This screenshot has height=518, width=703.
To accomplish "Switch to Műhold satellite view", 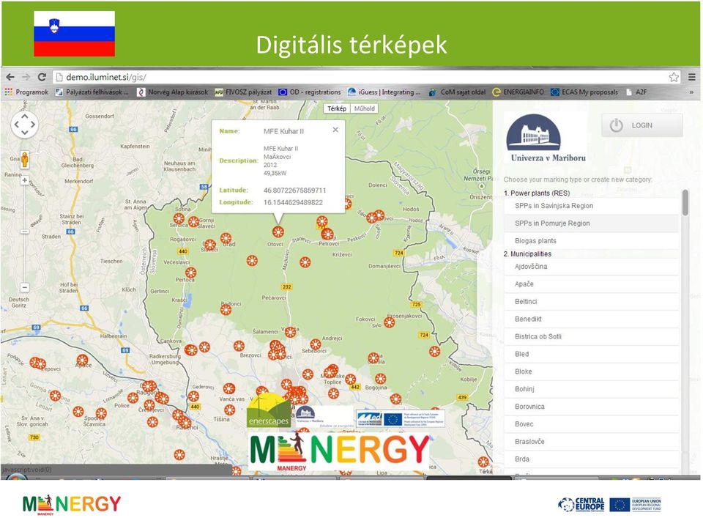I will 364,108.
